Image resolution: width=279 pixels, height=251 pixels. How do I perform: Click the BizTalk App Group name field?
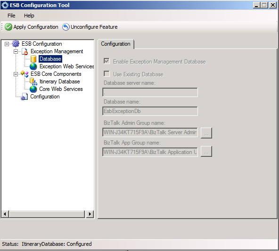[x=150, y=152]
